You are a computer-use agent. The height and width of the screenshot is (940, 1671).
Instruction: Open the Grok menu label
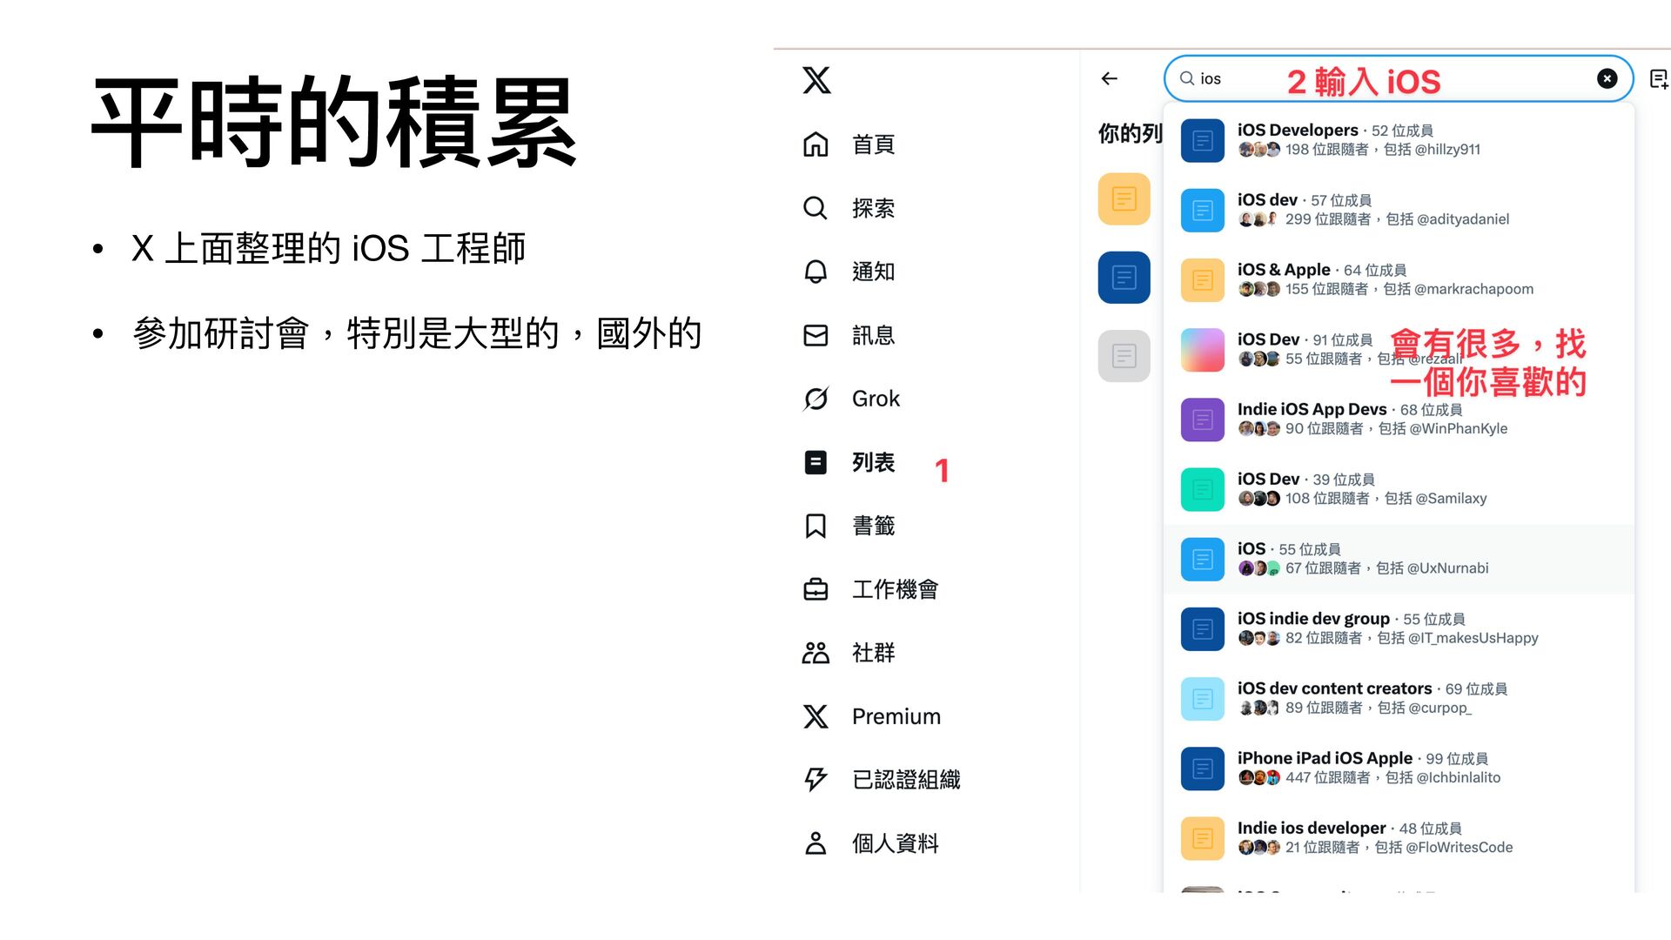point(876,399)
